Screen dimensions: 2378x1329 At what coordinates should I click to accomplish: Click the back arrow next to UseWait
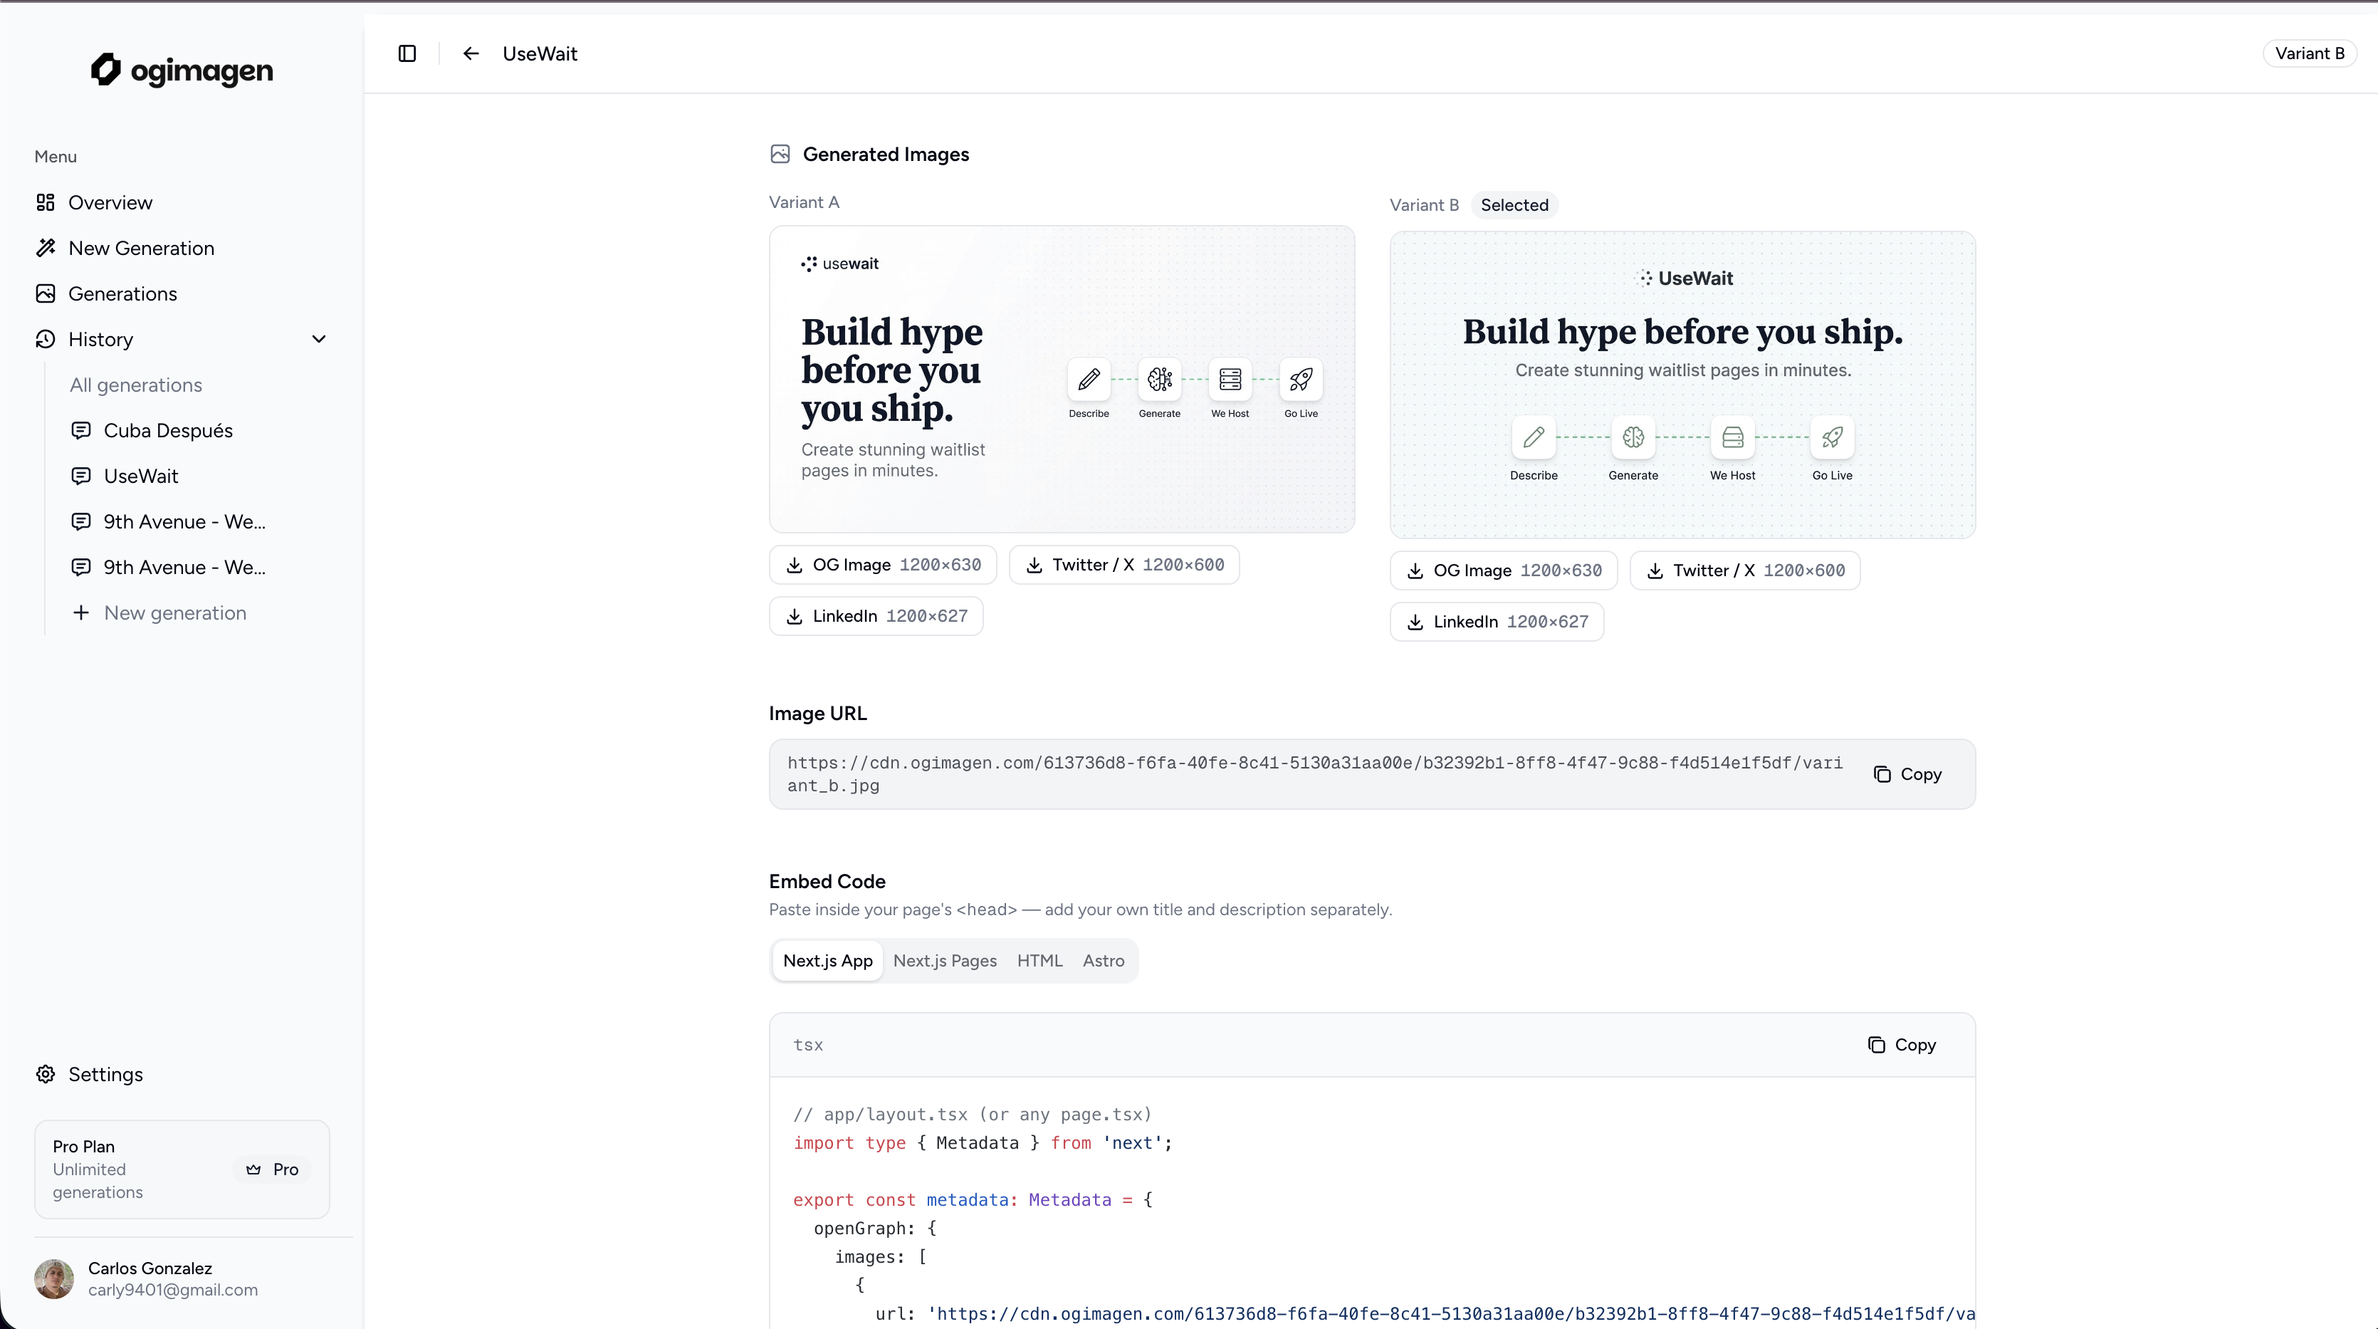pyautogui.click(x=471, y=53)
